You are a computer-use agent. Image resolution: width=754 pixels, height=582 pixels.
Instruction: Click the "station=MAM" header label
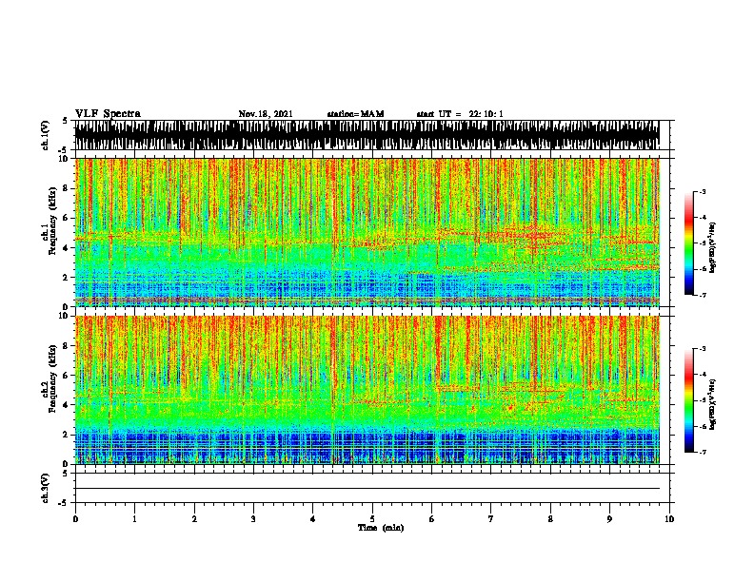[355, 114]
